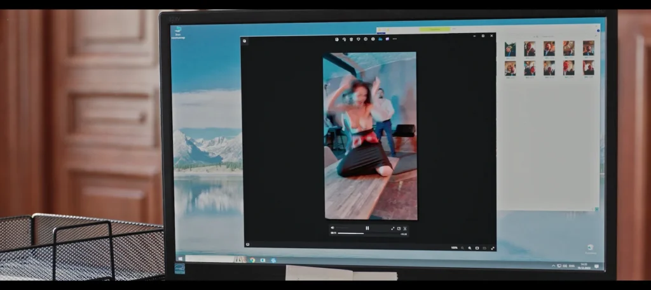Open the notification center icon
The image size is (651, 290).
click(596, 266)
